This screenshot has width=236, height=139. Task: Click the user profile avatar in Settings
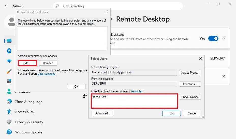(x=11, y=22)
